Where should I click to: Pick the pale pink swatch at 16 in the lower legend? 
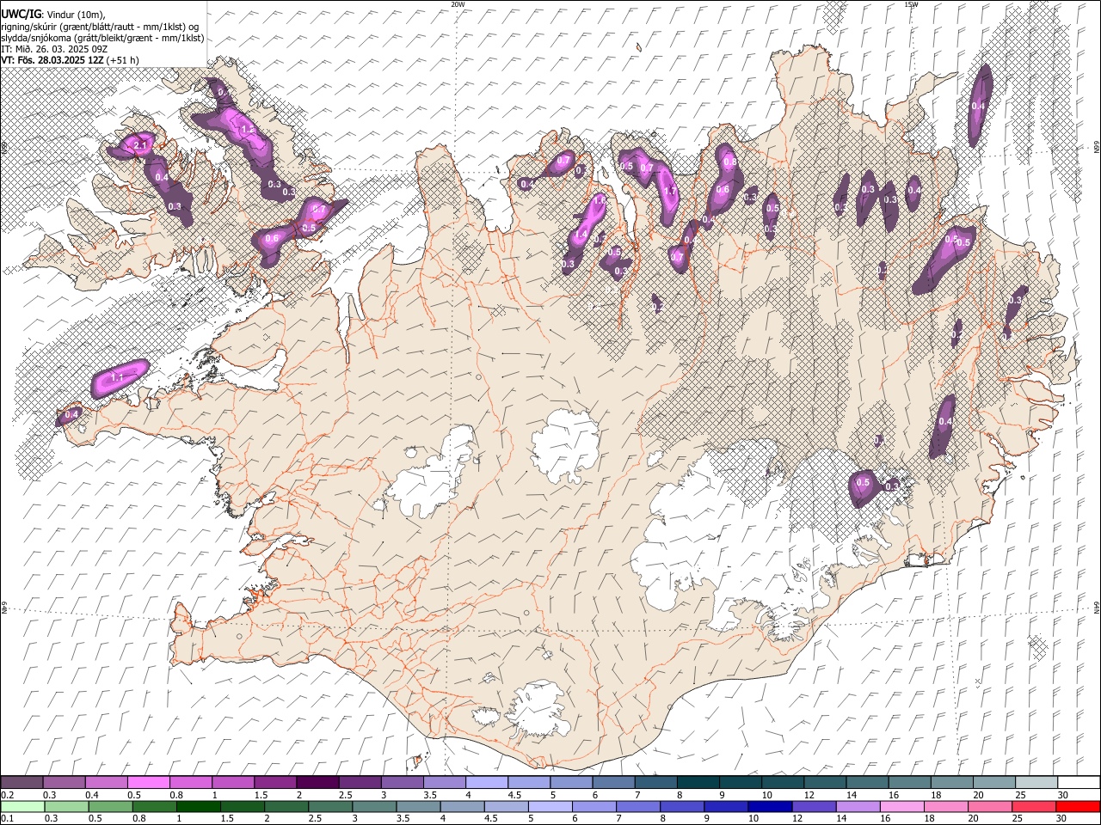[x=901, y=806]
